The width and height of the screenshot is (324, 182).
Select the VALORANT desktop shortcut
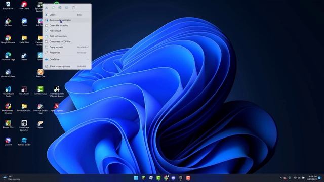(x=24, y=90)
